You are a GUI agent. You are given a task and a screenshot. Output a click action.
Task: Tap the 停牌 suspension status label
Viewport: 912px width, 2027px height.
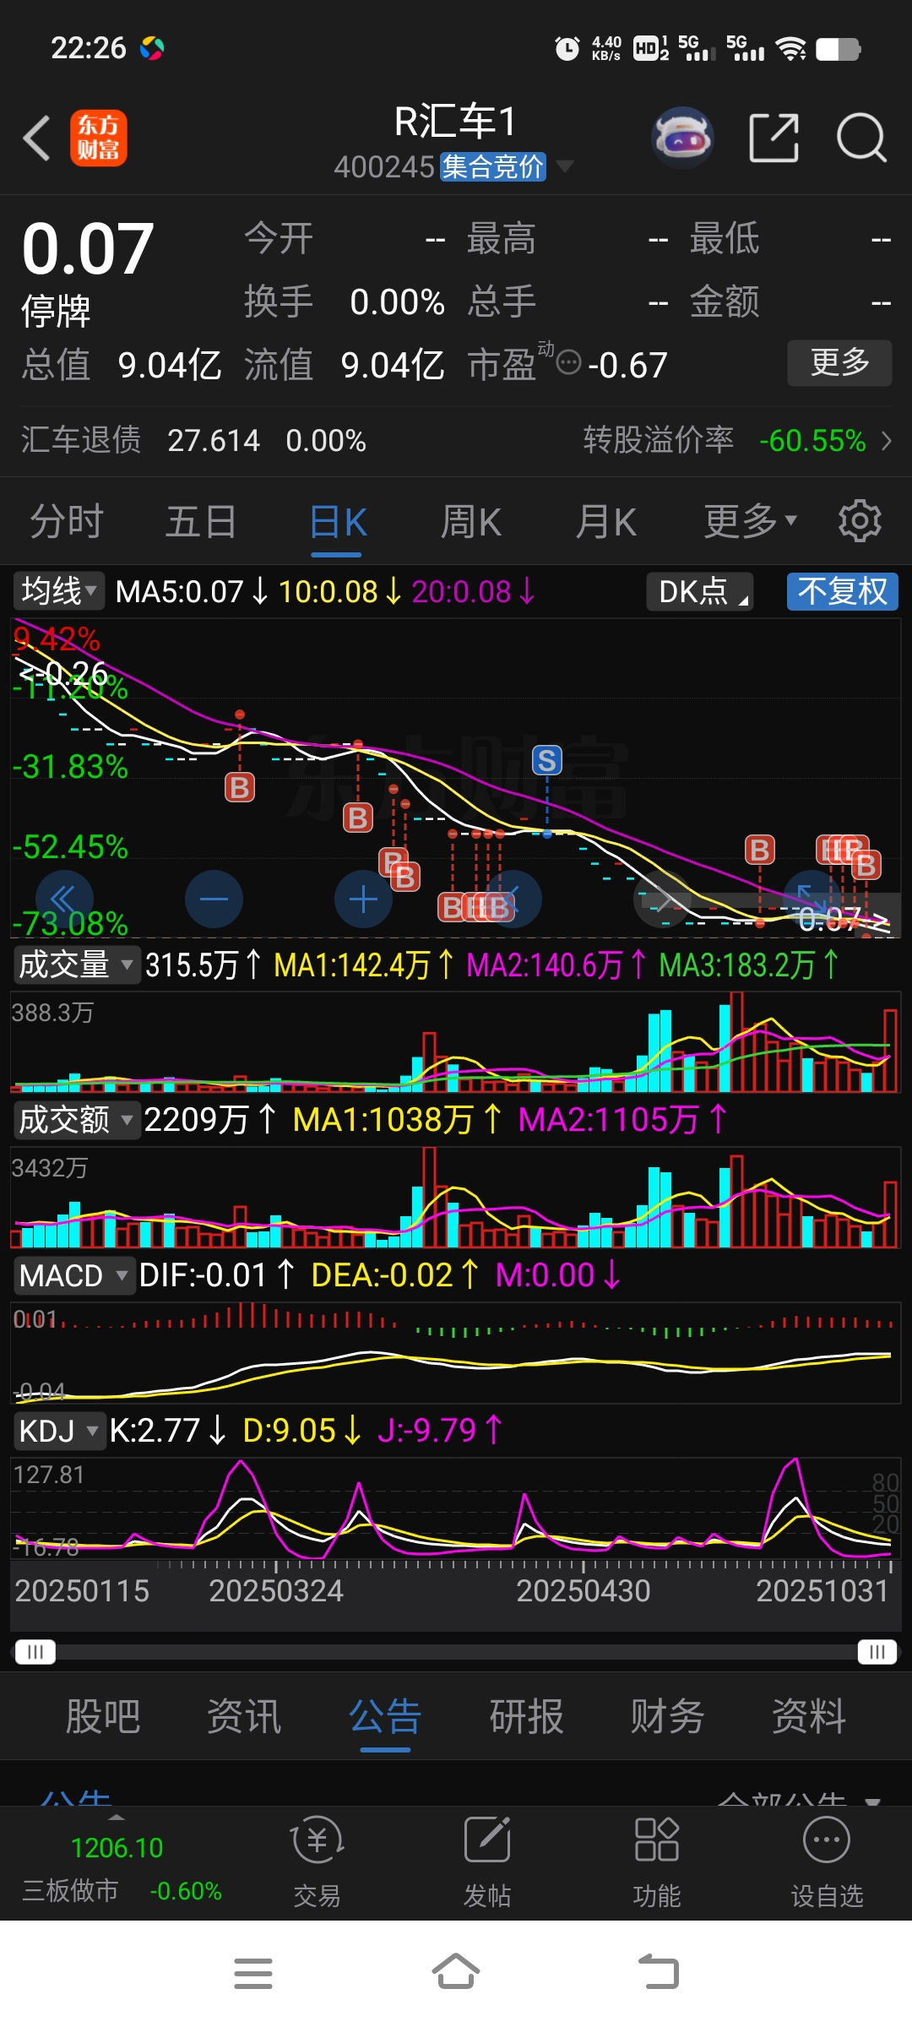click(x=56, y=311)
